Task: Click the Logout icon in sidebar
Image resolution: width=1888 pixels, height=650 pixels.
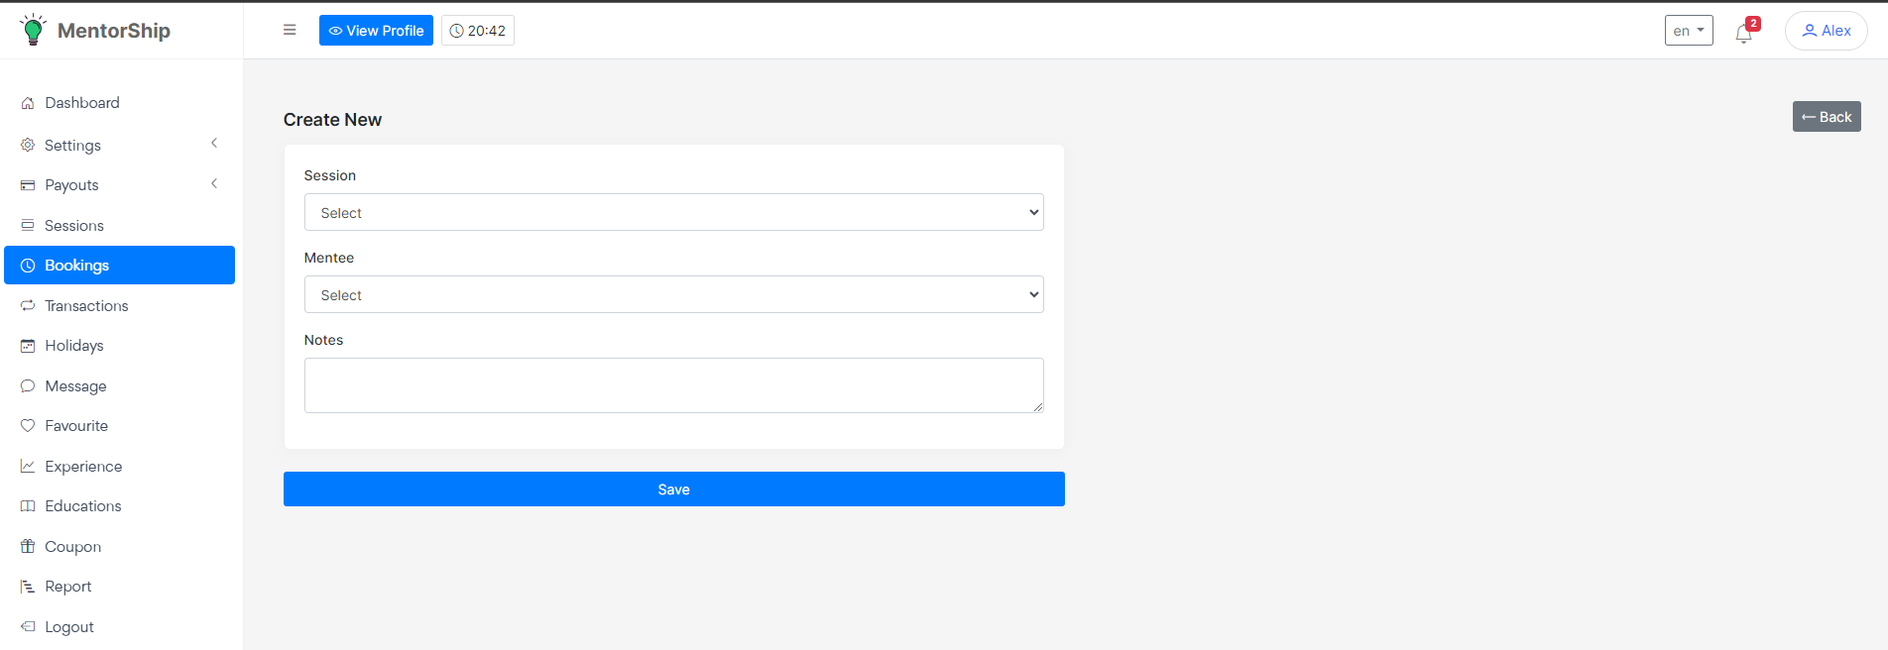Action: (x=28, y=626)
